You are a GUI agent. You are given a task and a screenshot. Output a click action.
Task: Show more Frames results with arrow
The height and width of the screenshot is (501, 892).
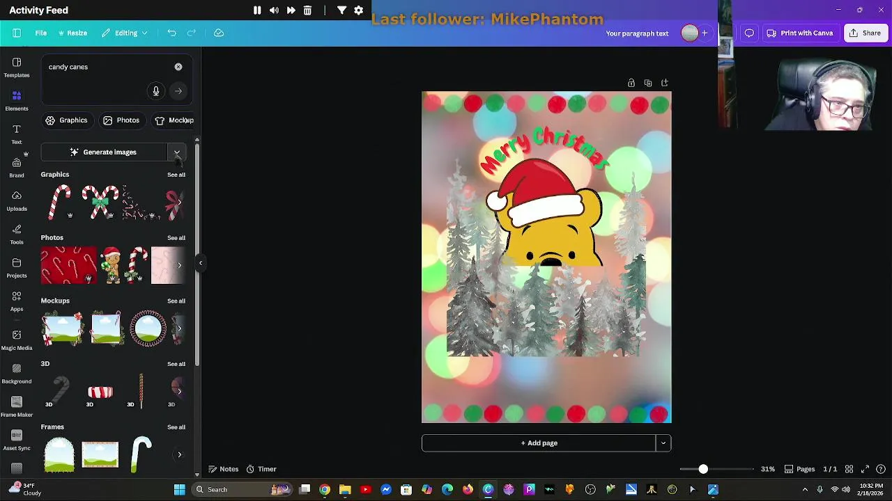tap(179, 454)
